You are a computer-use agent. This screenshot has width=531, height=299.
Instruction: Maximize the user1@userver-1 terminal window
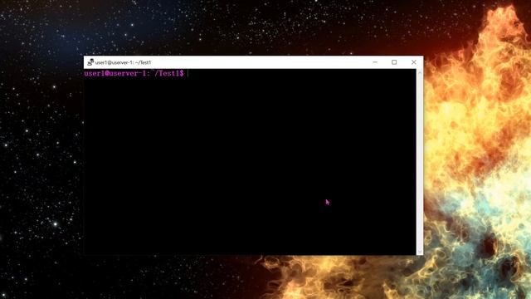(x=394, y=62)
